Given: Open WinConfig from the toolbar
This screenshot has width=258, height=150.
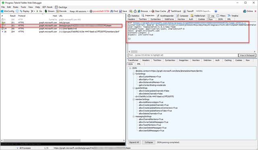Looking at the screenshot, I should (x=7, y=11).
